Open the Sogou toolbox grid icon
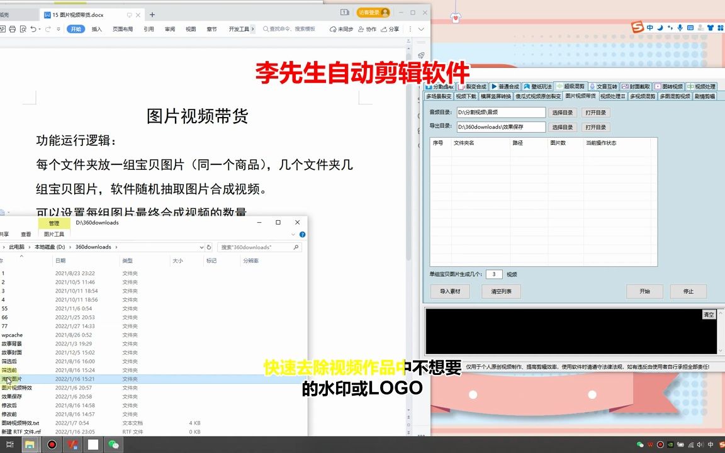The image size is (725, 453). (x=721, y=27)
